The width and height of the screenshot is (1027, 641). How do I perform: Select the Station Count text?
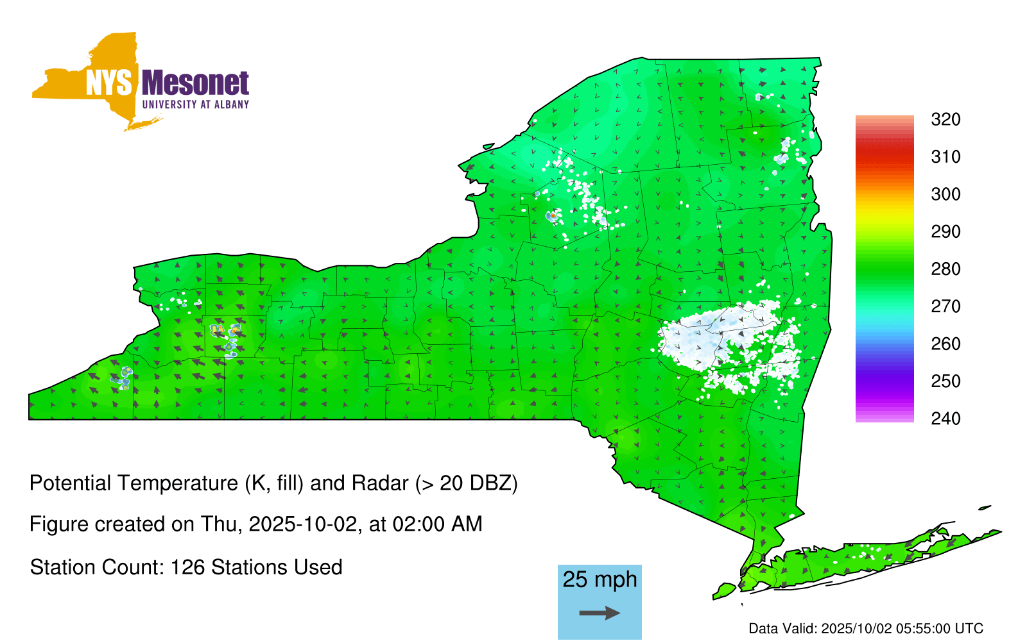186,567
